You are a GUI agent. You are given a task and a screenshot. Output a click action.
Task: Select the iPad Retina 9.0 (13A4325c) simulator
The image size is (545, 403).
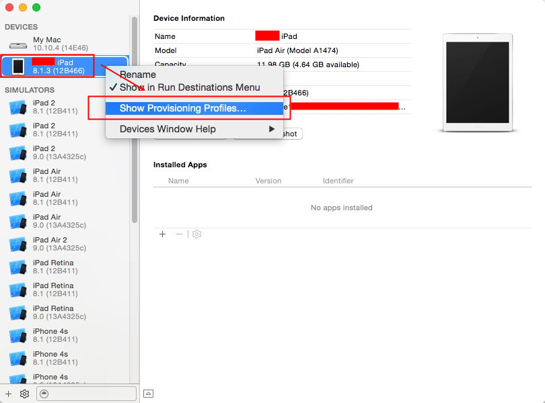[x=65, y=312]
